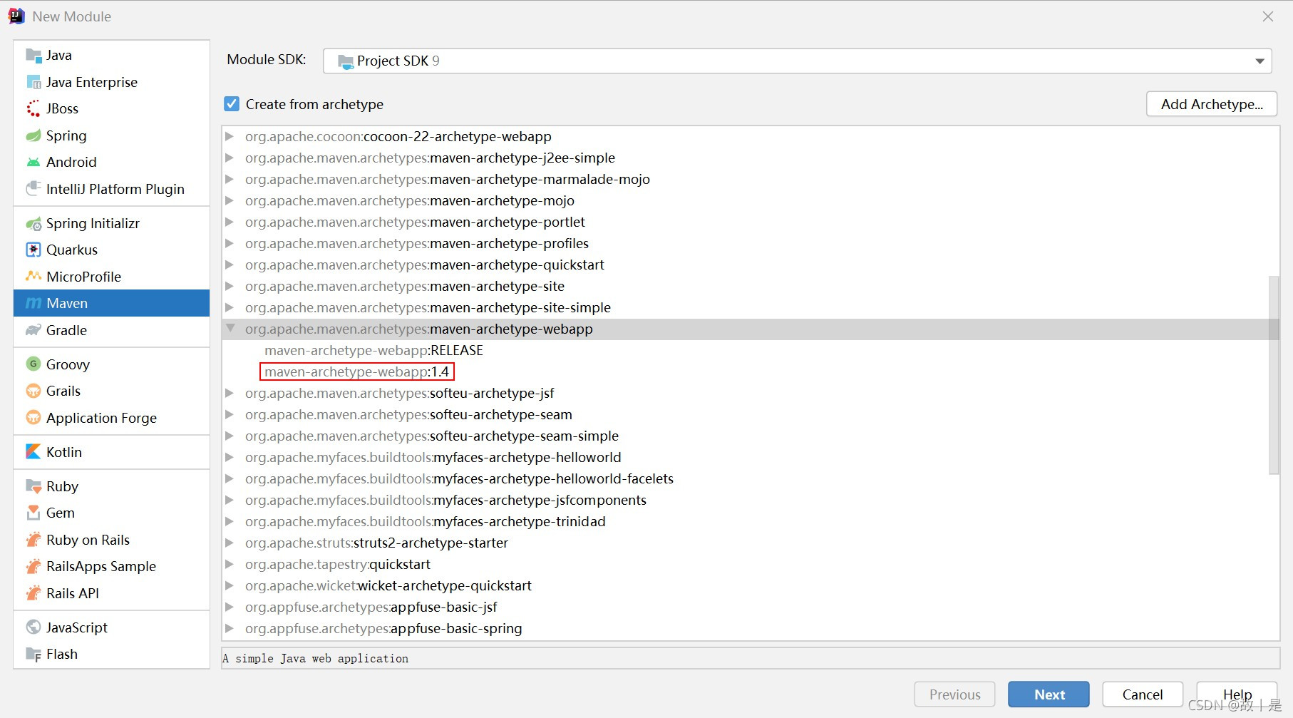
Task: Click the MicroProfile icon
Action: point(34,276)
